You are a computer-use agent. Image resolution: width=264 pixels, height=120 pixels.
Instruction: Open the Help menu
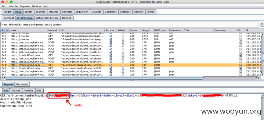point(45,6)
